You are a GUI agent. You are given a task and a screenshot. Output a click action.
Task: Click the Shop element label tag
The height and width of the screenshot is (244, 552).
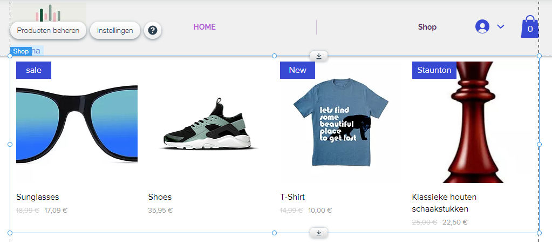pos(21,51)
